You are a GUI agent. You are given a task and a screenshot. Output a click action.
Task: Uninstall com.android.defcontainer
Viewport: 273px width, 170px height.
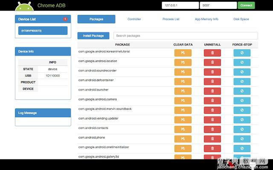coord(212,82)
